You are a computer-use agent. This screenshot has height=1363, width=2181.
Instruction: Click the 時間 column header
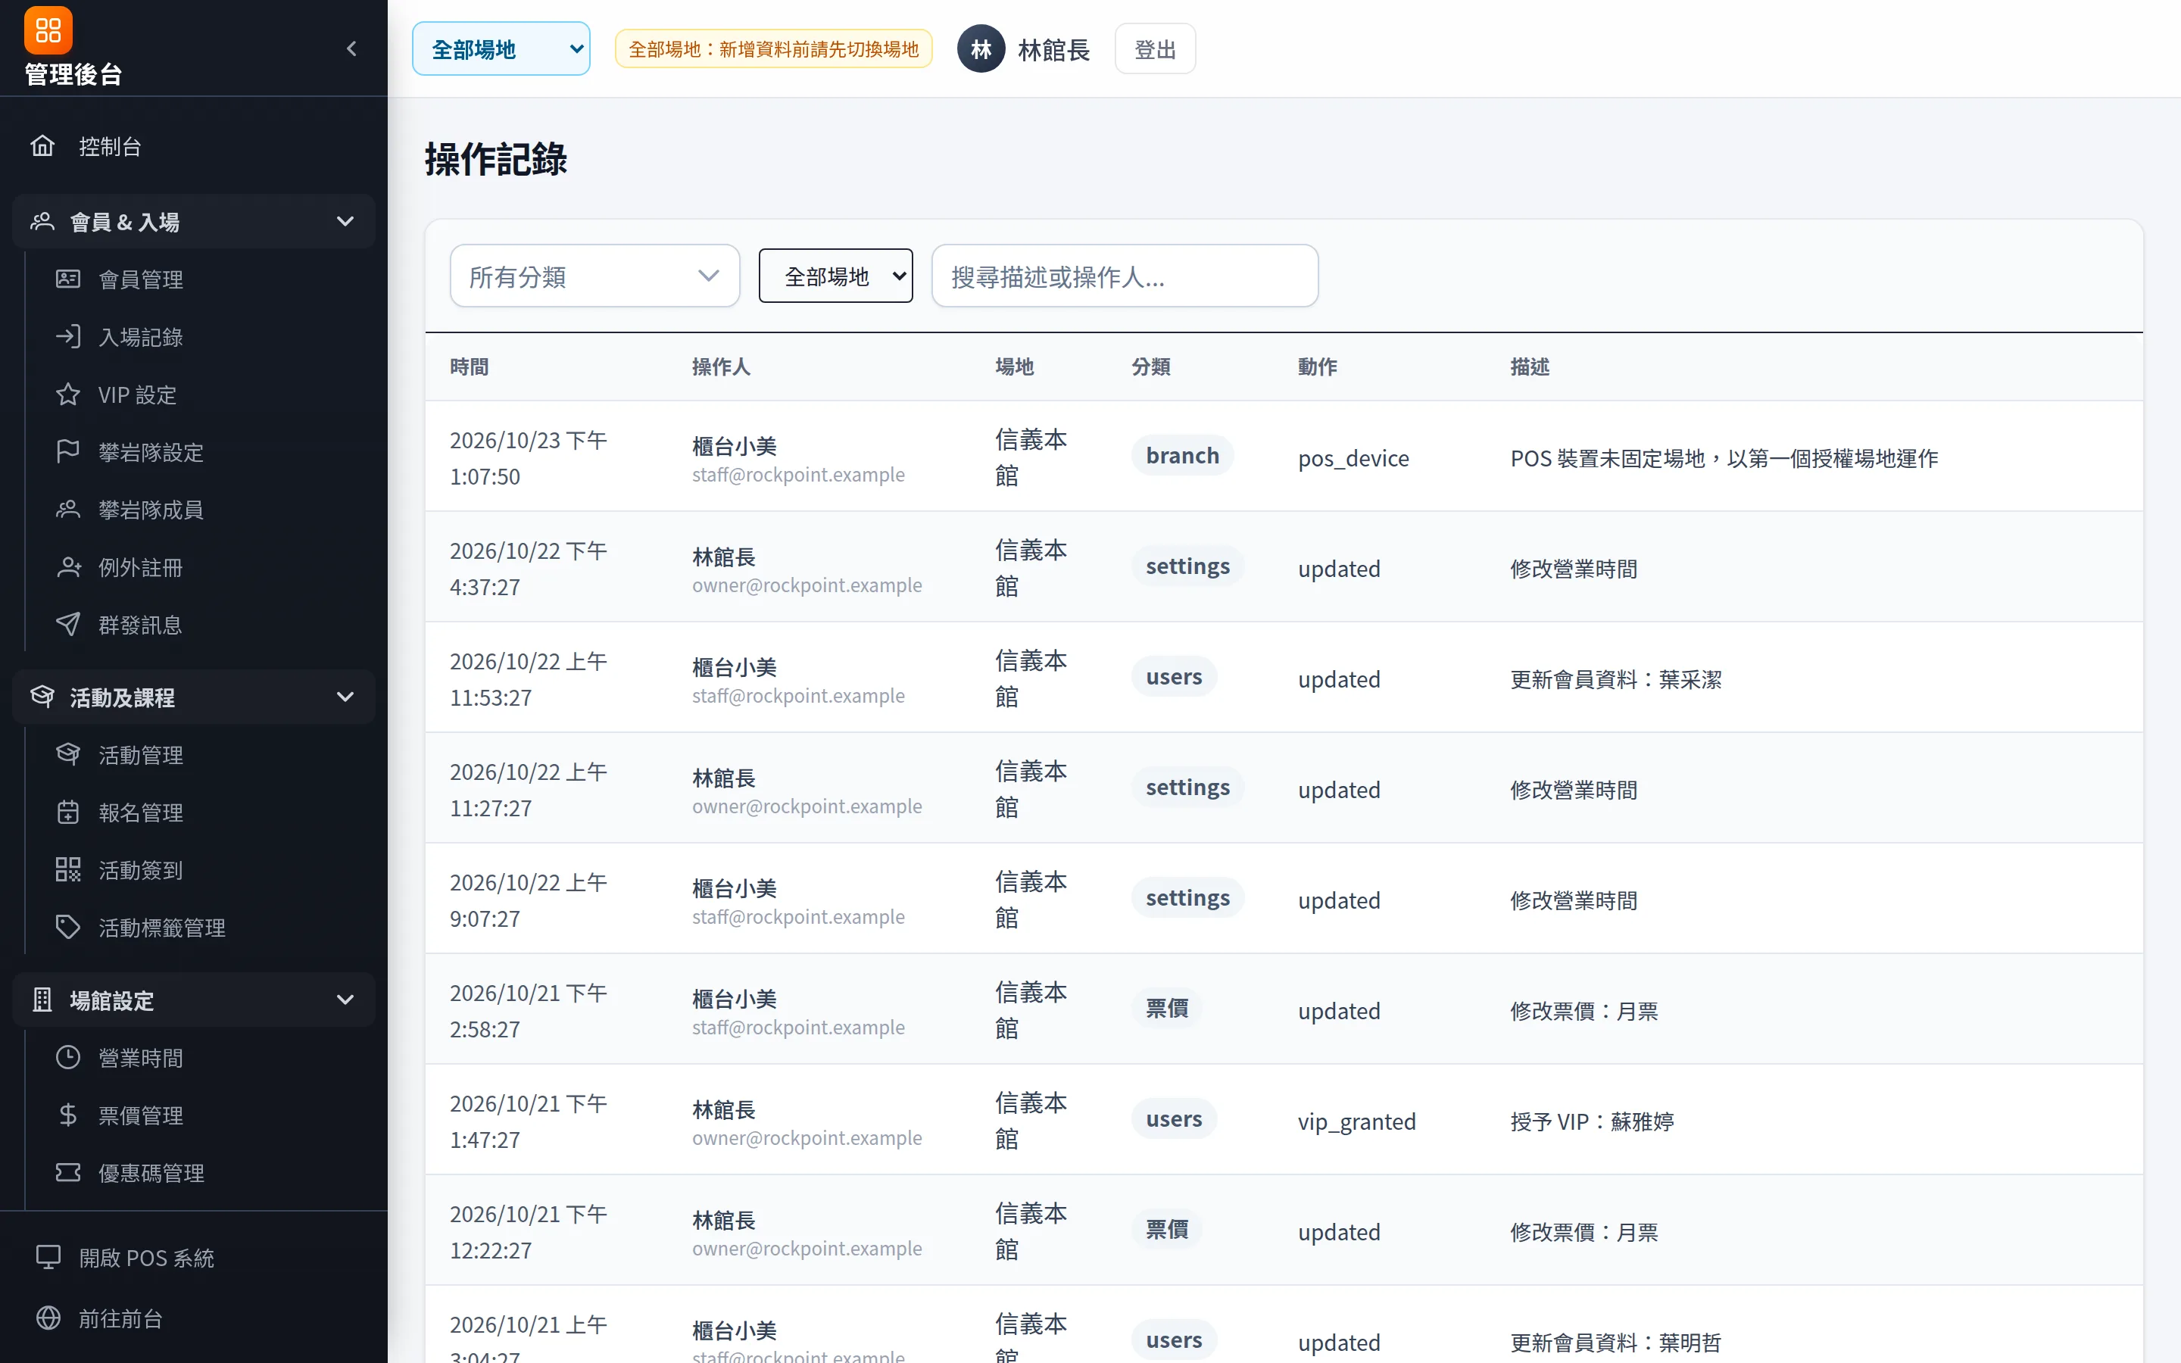pyautogui.click(x=469, y=367)
